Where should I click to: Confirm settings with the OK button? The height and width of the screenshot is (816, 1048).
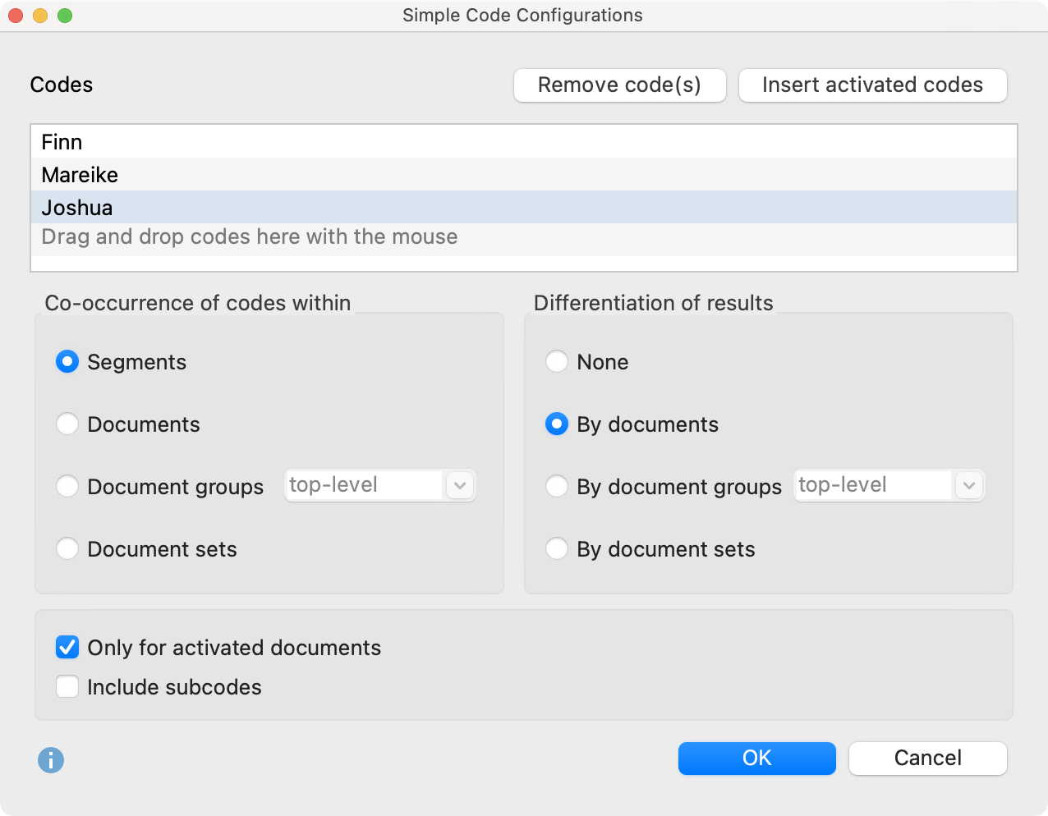[756, 758]
